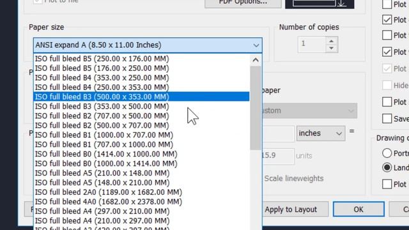Choose ISO full bleed 4A0 (1682.00 x 2378.00 MM)
The image size is (409, 230).
tap(141, 202)
